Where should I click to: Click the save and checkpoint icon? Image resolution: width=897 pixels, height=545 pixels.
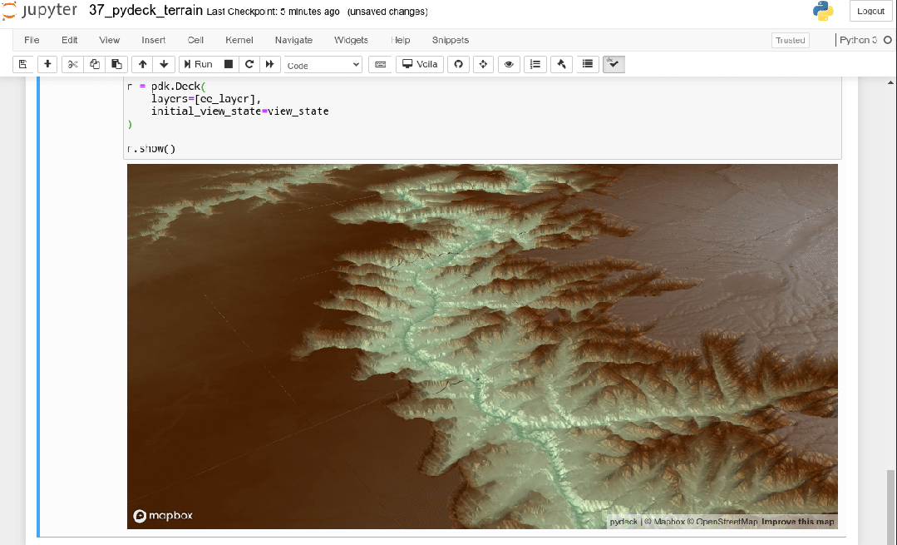click(x=23, y=64)
